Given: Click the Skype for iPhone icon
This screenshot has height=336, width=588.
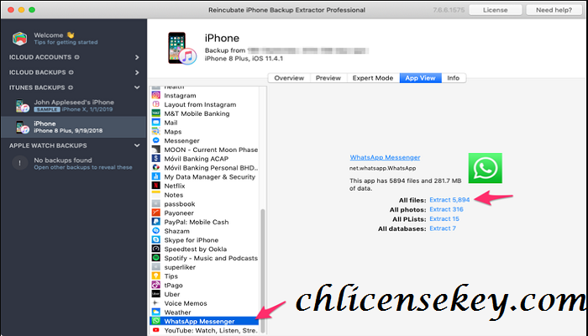Looking at the screenshot, I should point(156,239).
